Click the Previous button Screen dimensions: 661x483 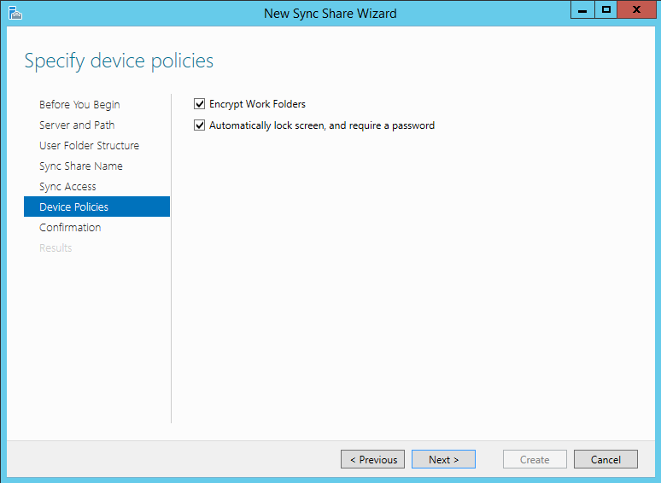372,459
